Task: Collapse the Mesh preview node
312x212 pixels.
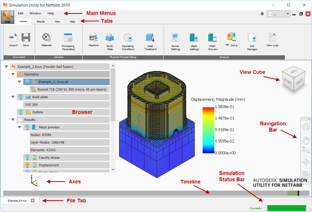Action: point(20,127)
